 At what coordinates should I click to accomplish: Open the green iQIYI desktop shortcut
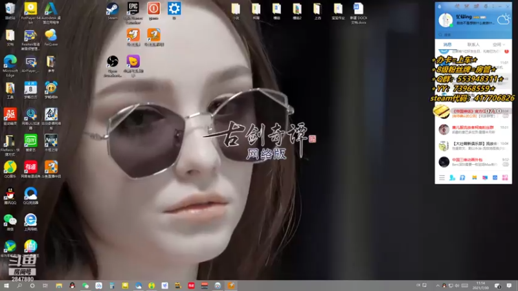coord(30,142)
